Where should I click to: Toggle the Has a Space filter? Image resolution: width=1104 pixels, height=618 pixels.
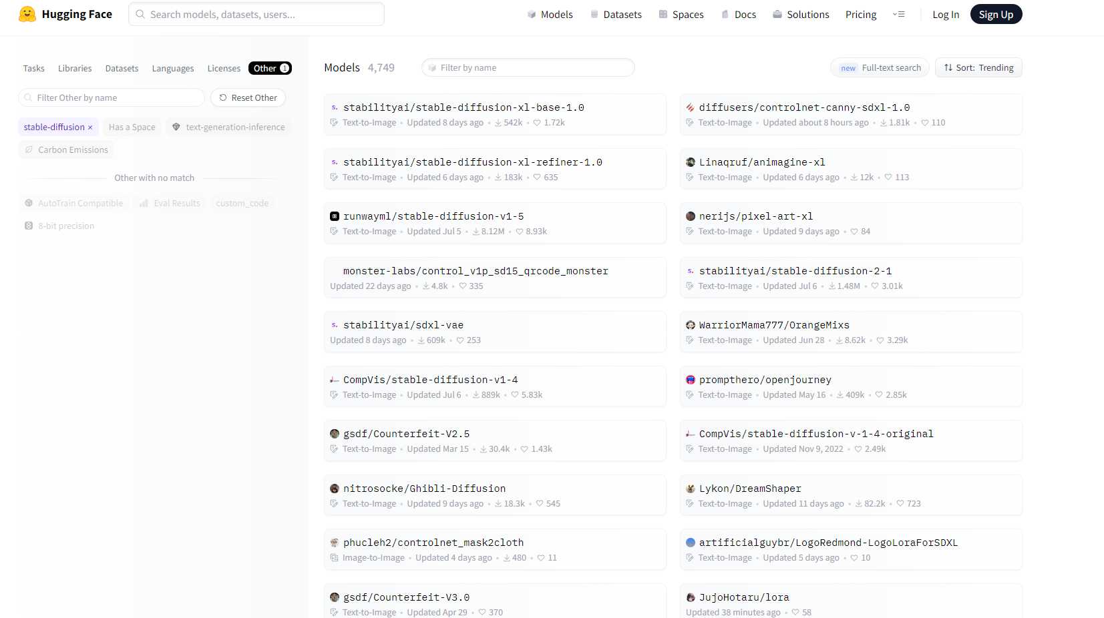point(132,127)
